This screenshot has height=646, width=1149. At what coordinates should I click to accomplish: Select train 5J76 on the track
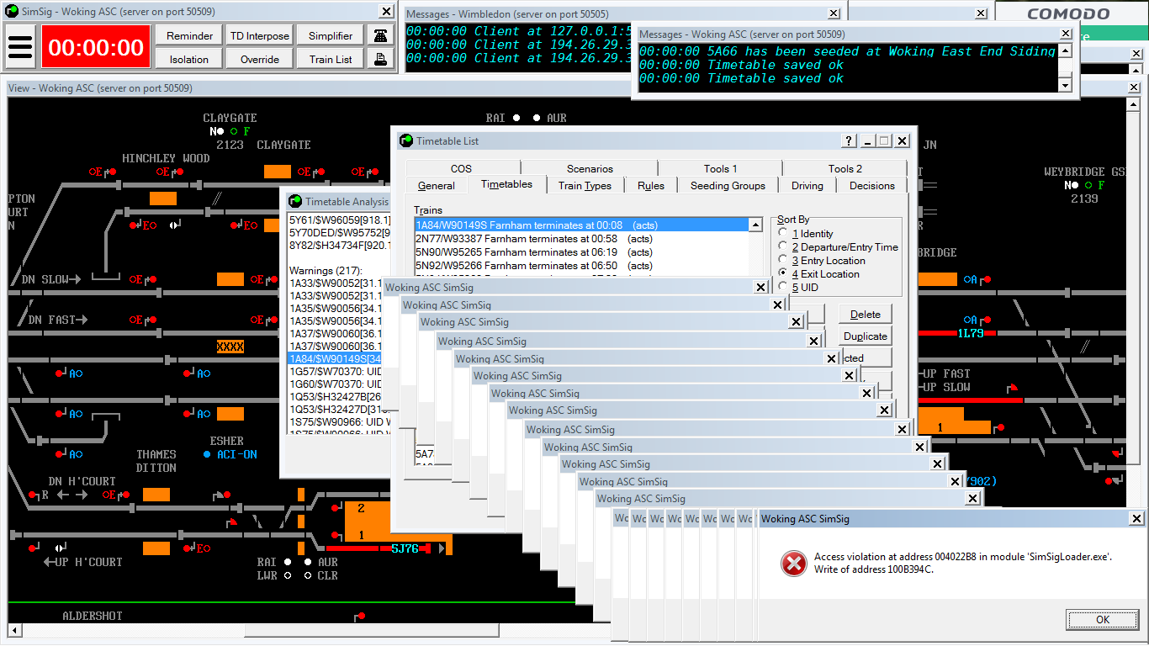(x=405, y=548)
